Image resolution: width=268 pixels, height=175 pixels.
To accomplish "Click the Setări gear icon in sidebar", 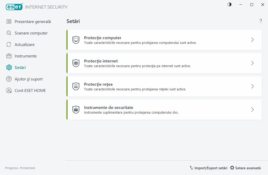I will [9, 67].
